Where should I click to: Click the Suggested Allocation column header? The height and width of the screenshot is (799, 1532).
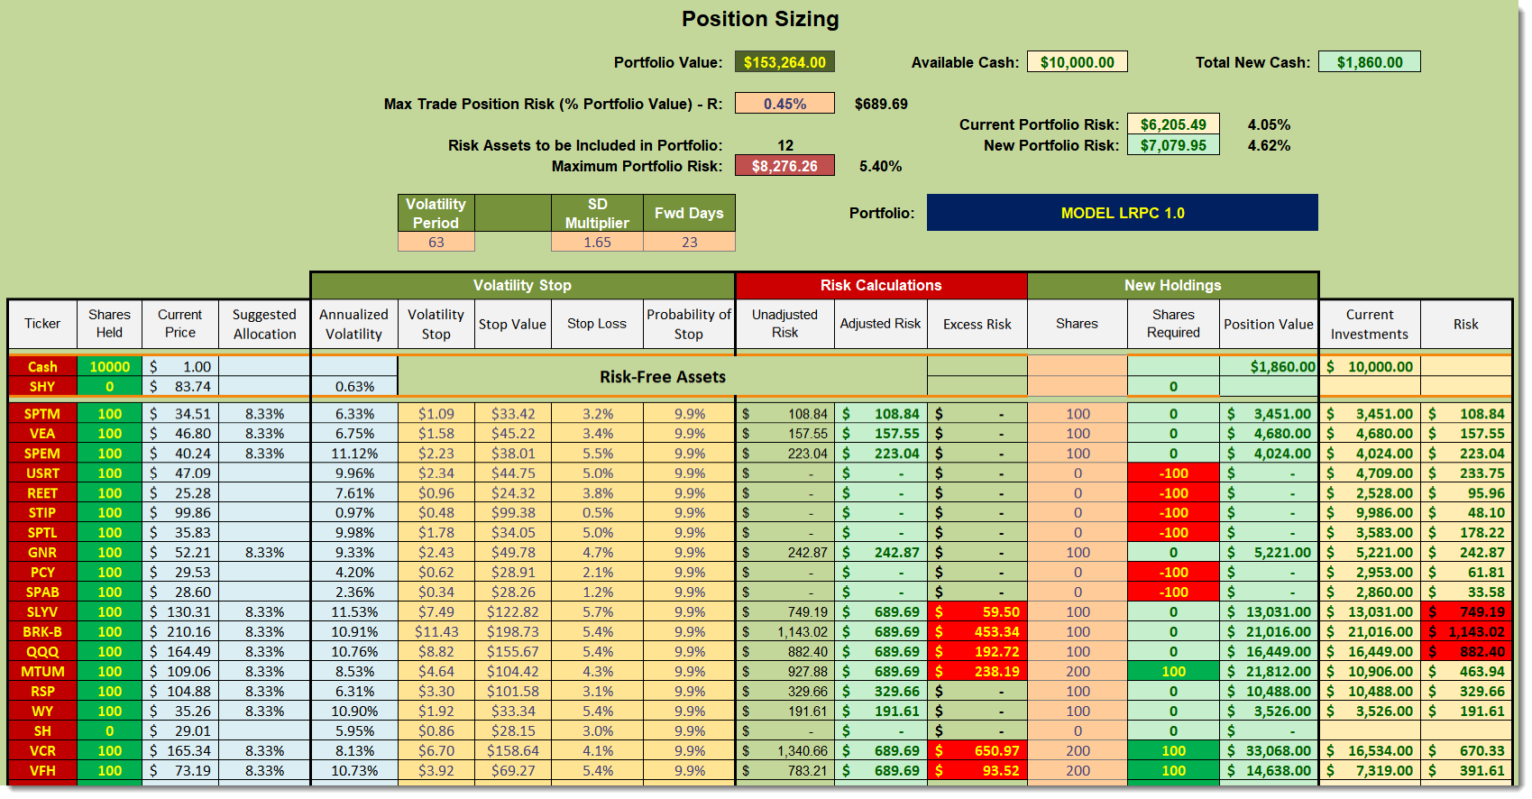(264, 324)
